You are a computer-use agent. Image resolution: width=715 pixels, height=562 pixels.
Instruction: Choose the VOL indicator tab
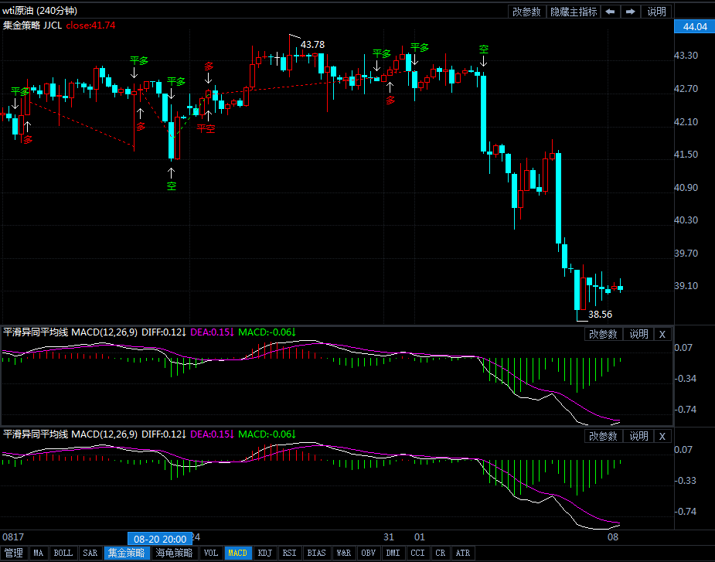pos(210,553)
